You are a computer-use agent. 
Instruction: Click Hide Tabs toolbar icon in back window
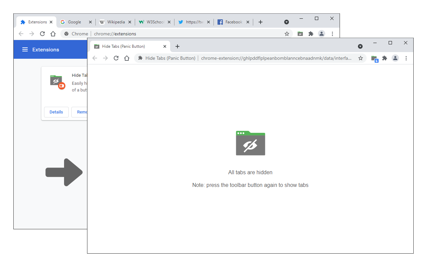300,34
